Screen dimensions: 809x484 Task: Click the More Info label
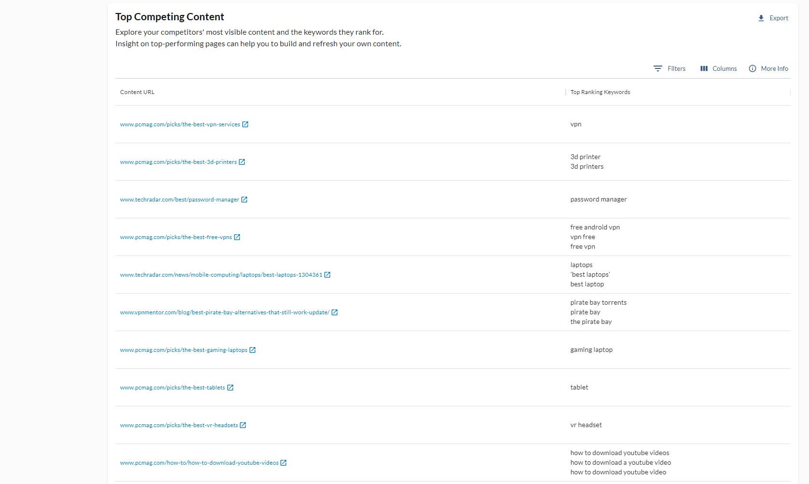[774, 68]
